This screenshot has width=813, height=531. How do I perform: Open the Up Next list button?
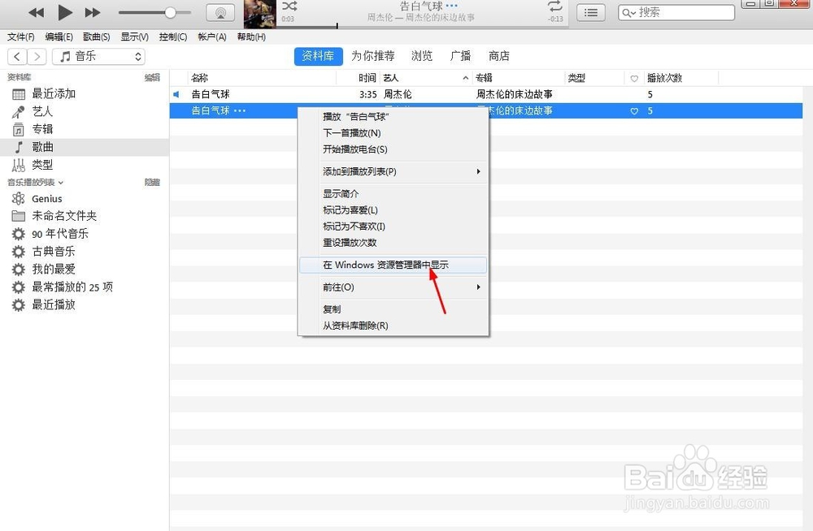point(590,12)
